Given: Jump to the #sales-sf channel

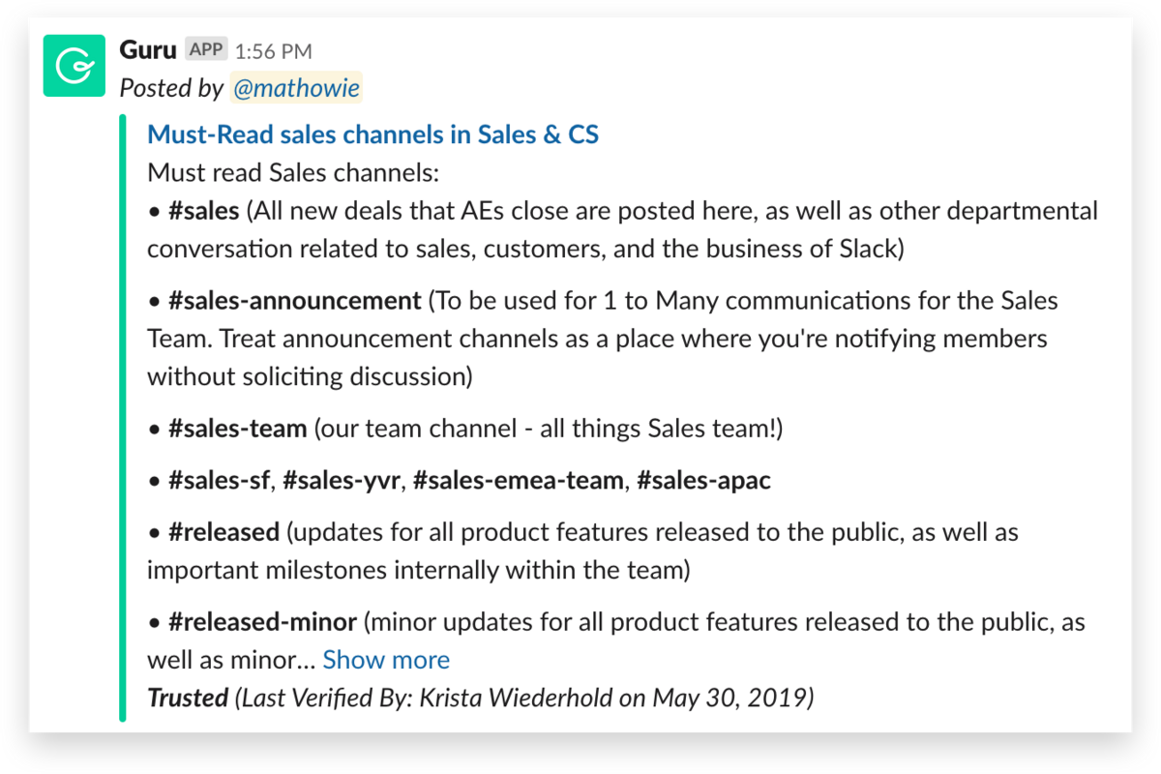Looking at the screenshot, I should [x=219, y=480].
